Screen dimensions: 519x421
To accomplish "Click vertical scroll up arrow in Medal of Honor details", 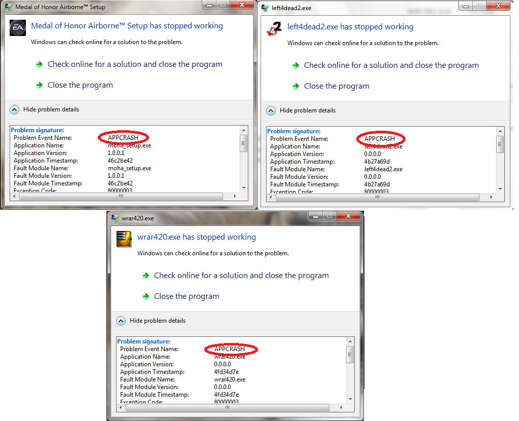I will coord(244,130).
